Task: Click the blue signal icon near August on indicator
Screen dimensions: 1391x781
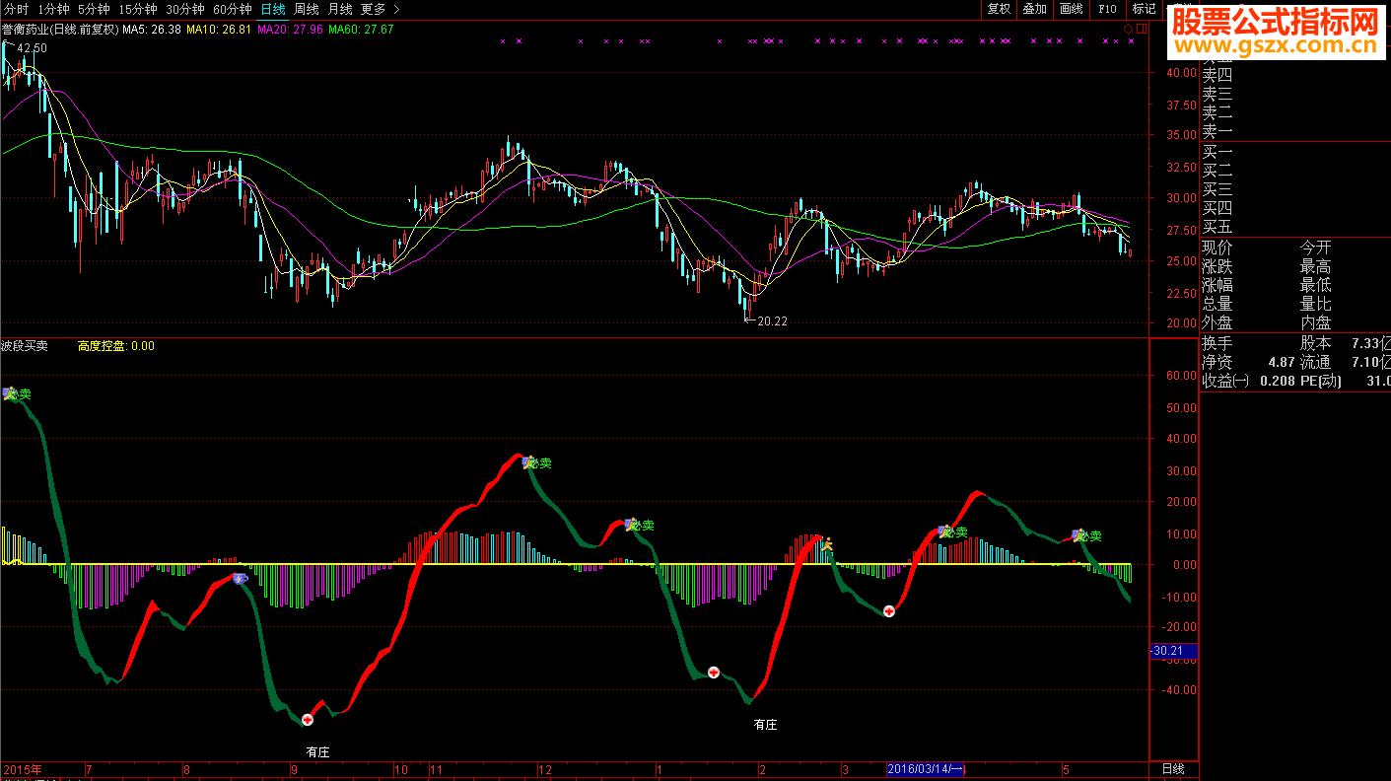Action: [240, 579]
